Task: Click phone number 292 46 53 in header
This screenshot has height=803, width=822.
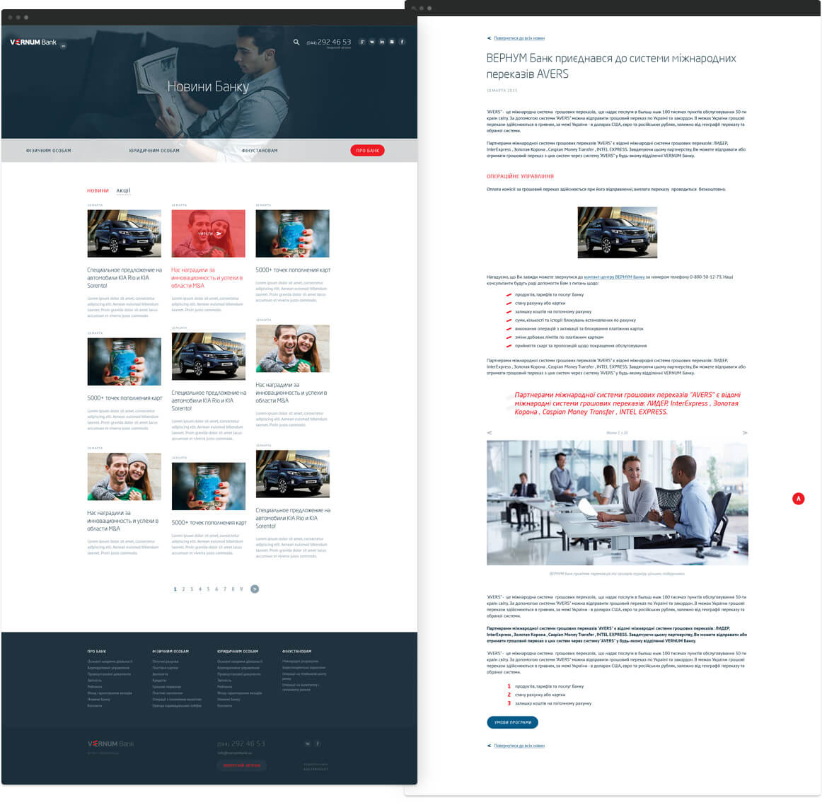Action: (329, 42)
